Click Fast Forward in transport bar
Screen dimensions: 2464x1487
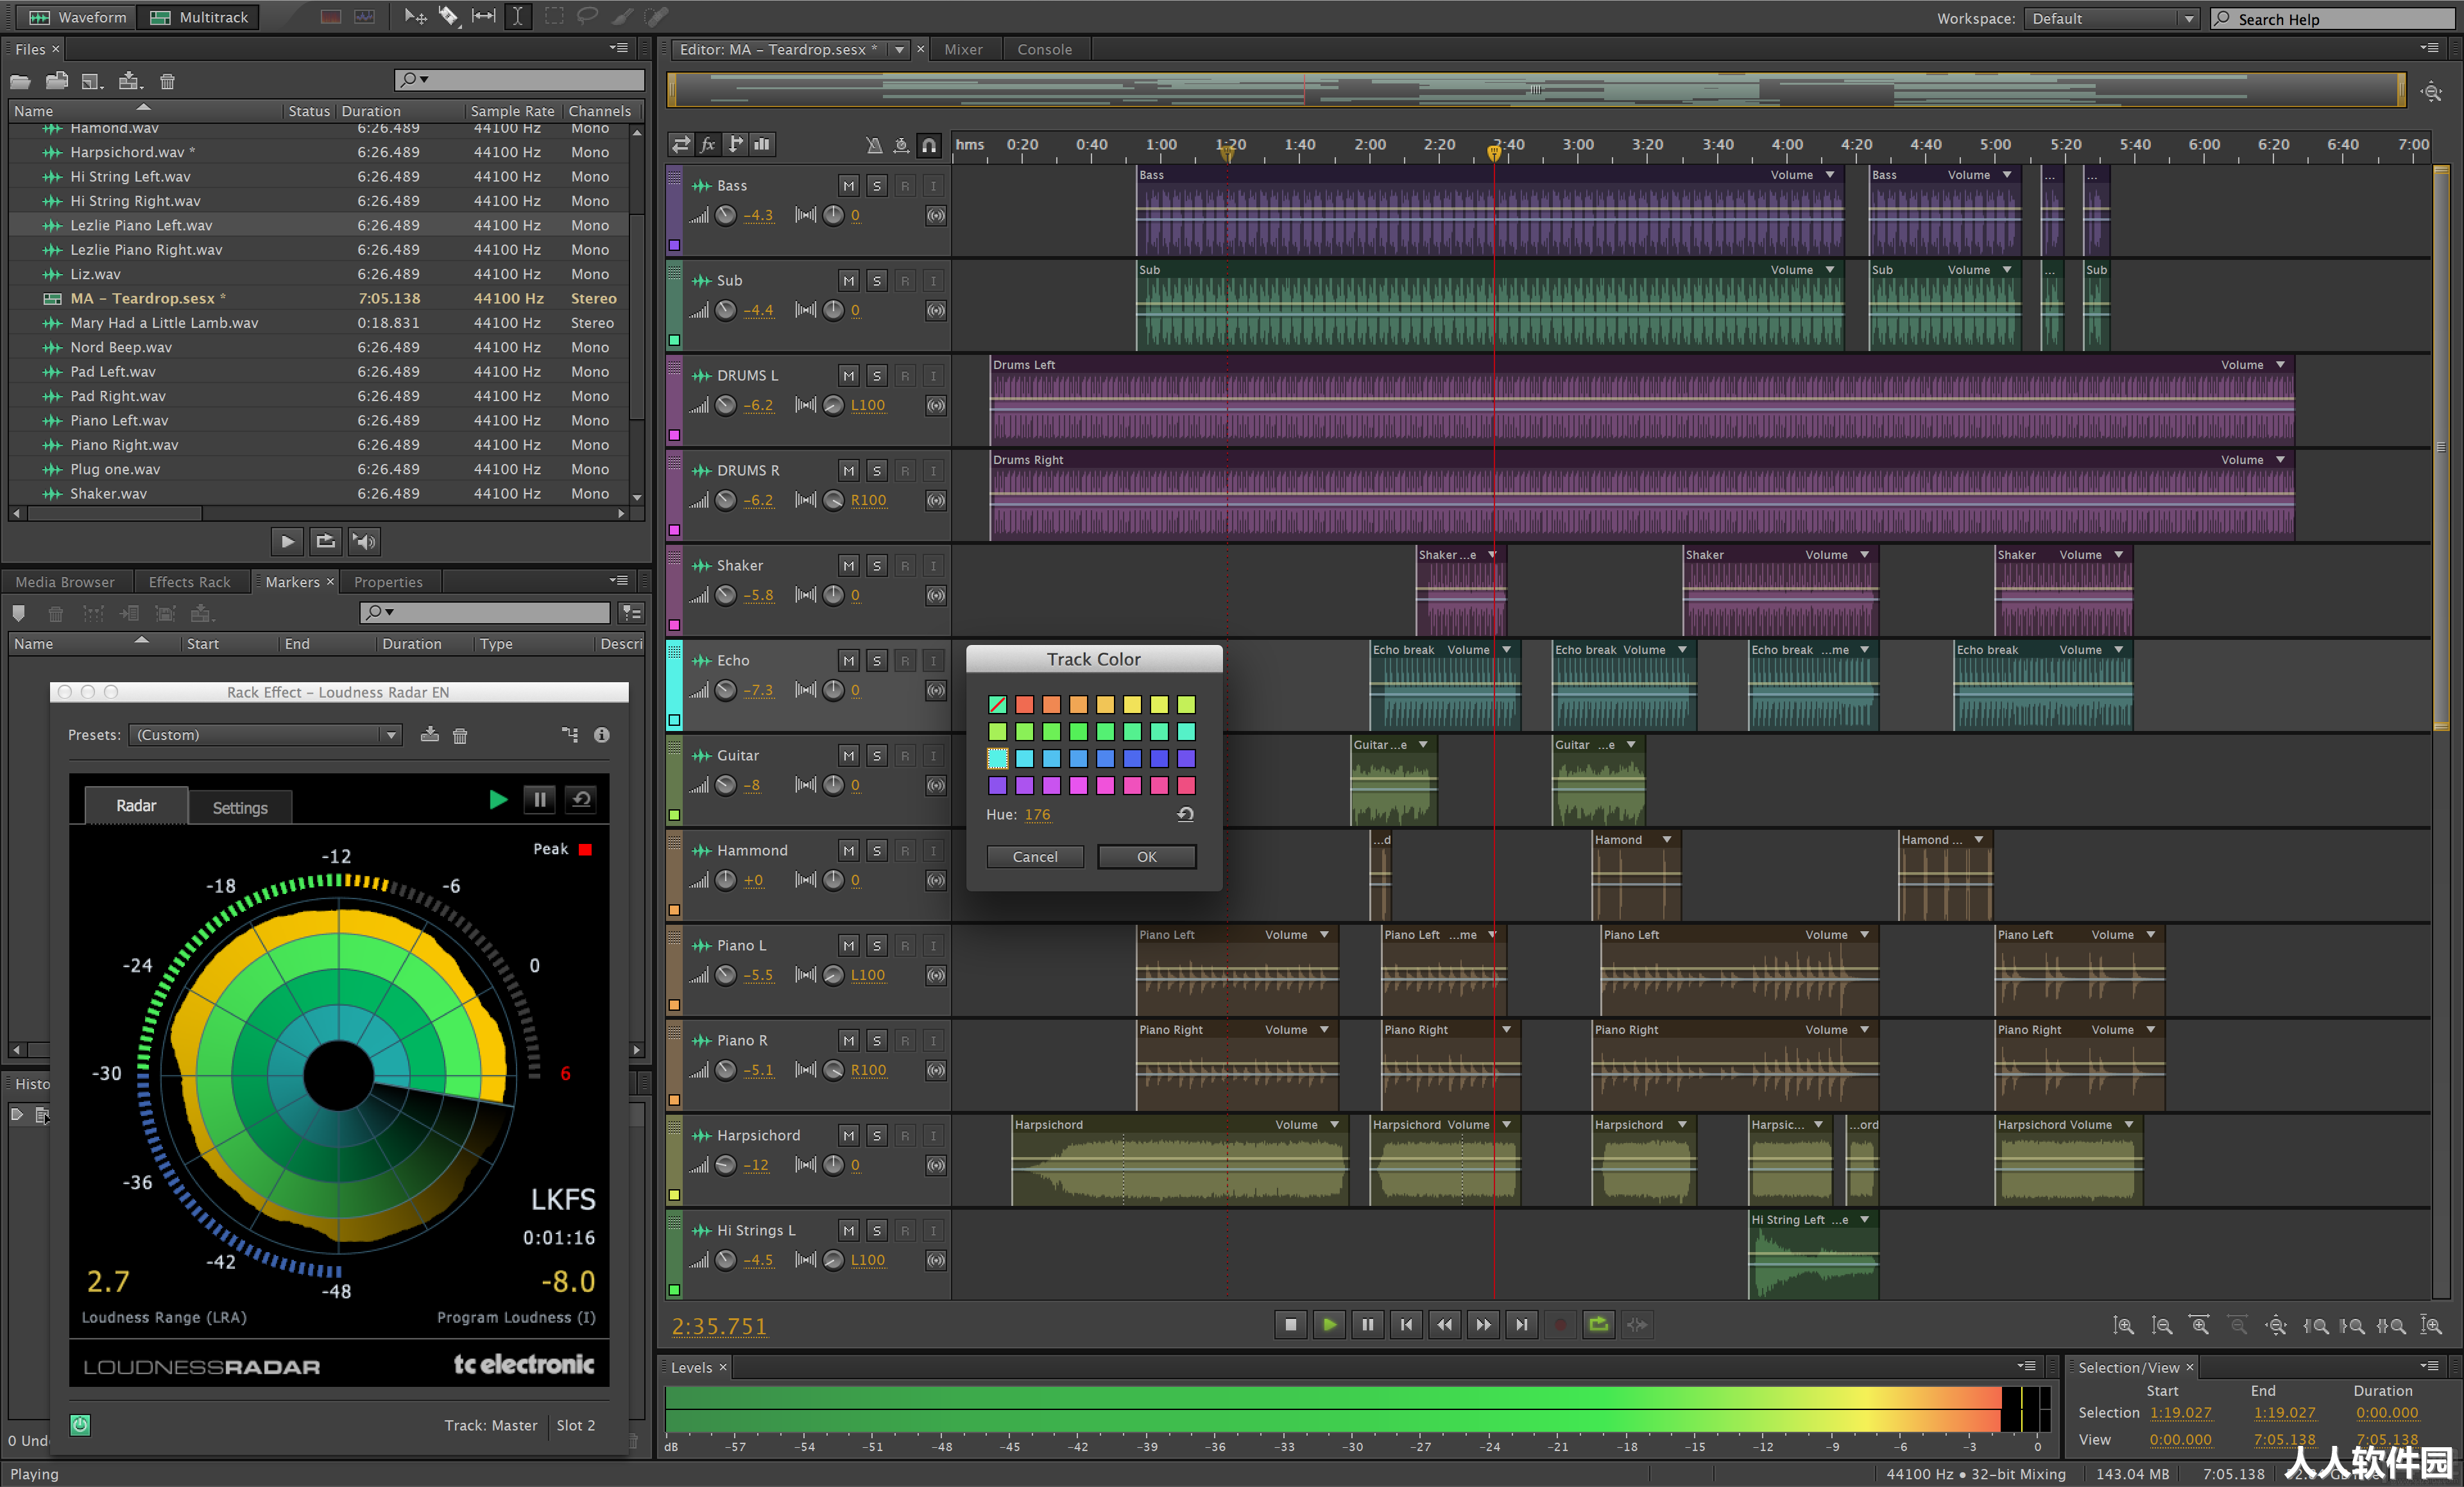pos(1483,1325)
